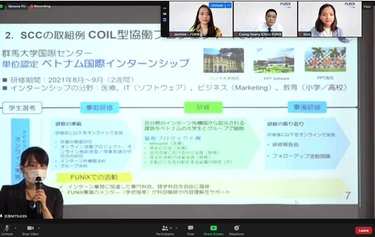Expand the arrow beside Participants

tap(177, 228)
